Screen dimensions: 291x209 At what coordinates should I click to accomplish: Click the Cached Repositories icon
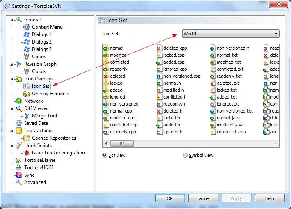(x=27, y=138)
